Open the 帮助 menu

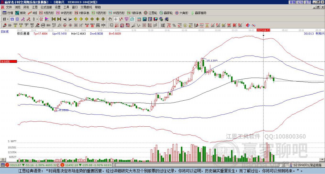click(x=98, y=7)
